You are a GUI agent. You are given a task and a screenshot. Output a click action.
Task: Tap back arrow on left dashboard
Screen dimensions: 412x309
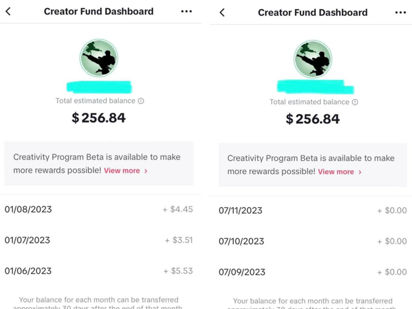[8, 11]
